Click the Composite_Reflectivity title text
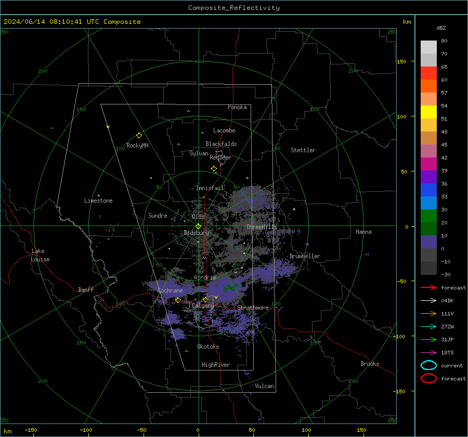 pos(234,8)
